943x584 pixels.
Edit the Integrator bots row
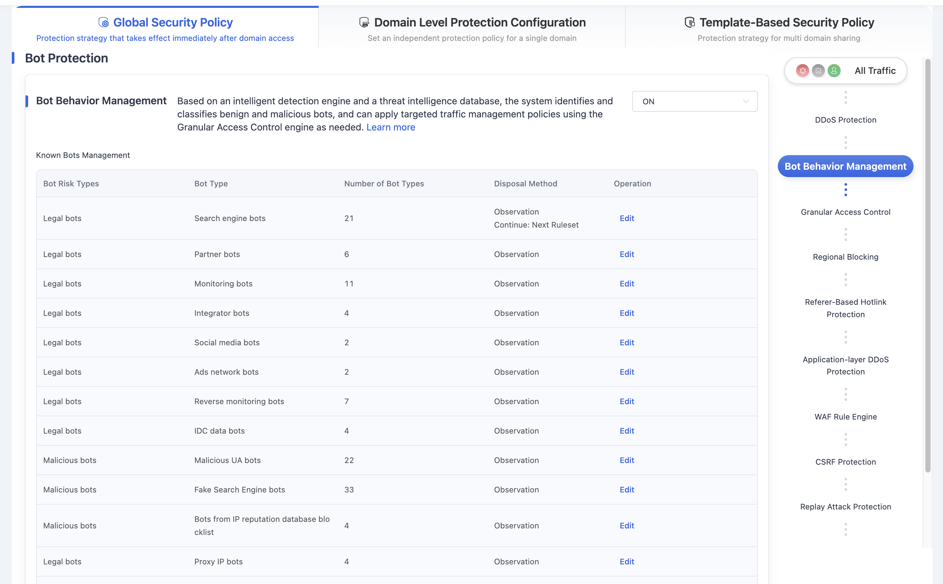pyautogui.click(x=627, y=313)
